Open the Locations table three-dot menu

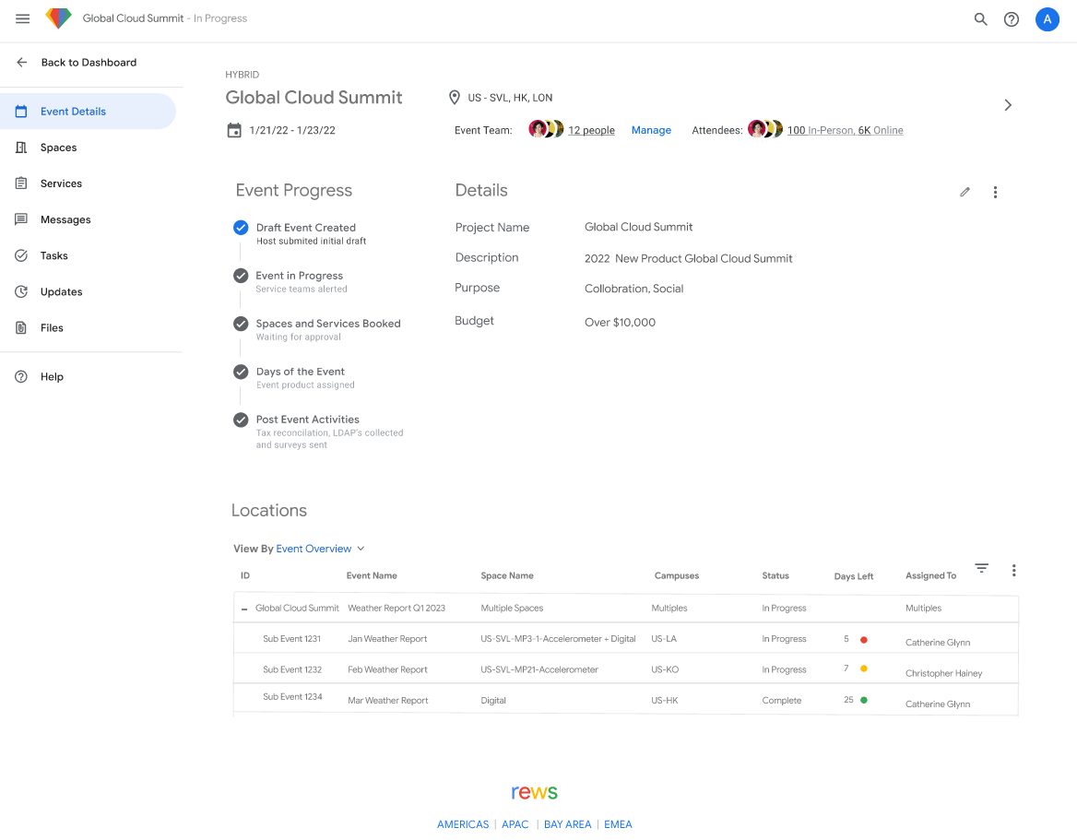coord(1013,571)
